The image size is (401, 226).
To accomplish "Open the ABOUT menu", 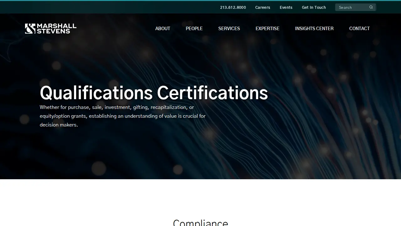I will coord(163,29).
